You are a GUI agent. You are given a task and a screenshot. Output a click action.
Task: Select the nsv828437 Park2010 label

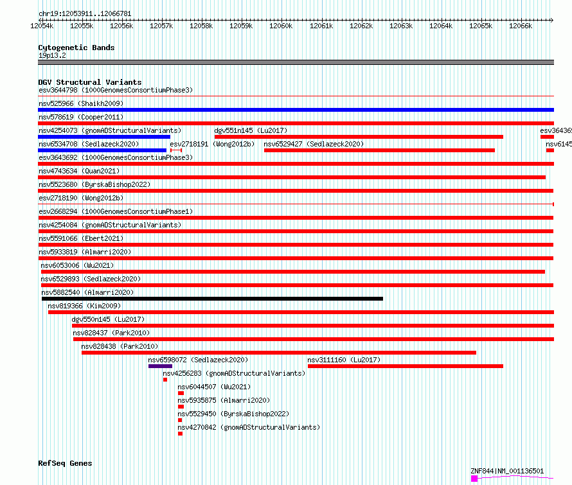[111, 333]
